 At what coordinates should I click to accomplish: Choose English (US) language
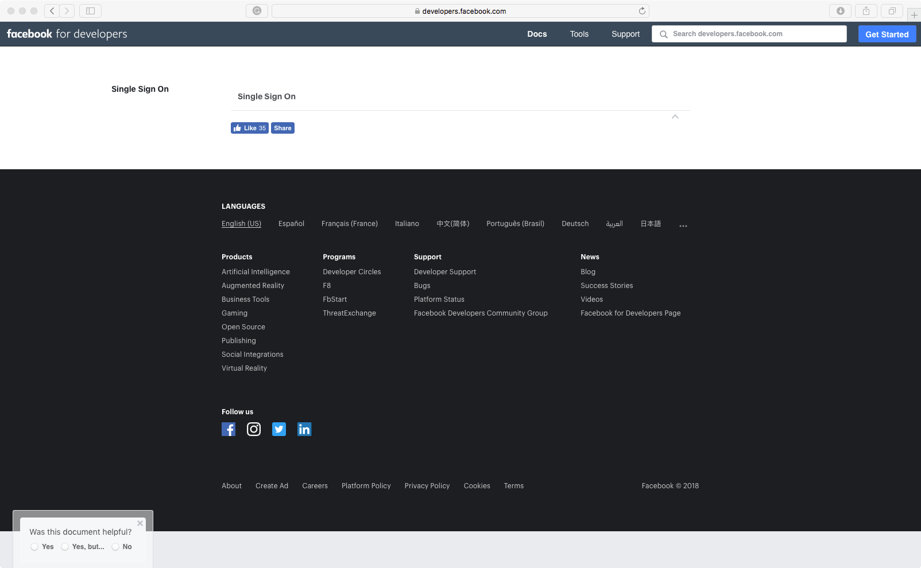click(x=241, y=224)
